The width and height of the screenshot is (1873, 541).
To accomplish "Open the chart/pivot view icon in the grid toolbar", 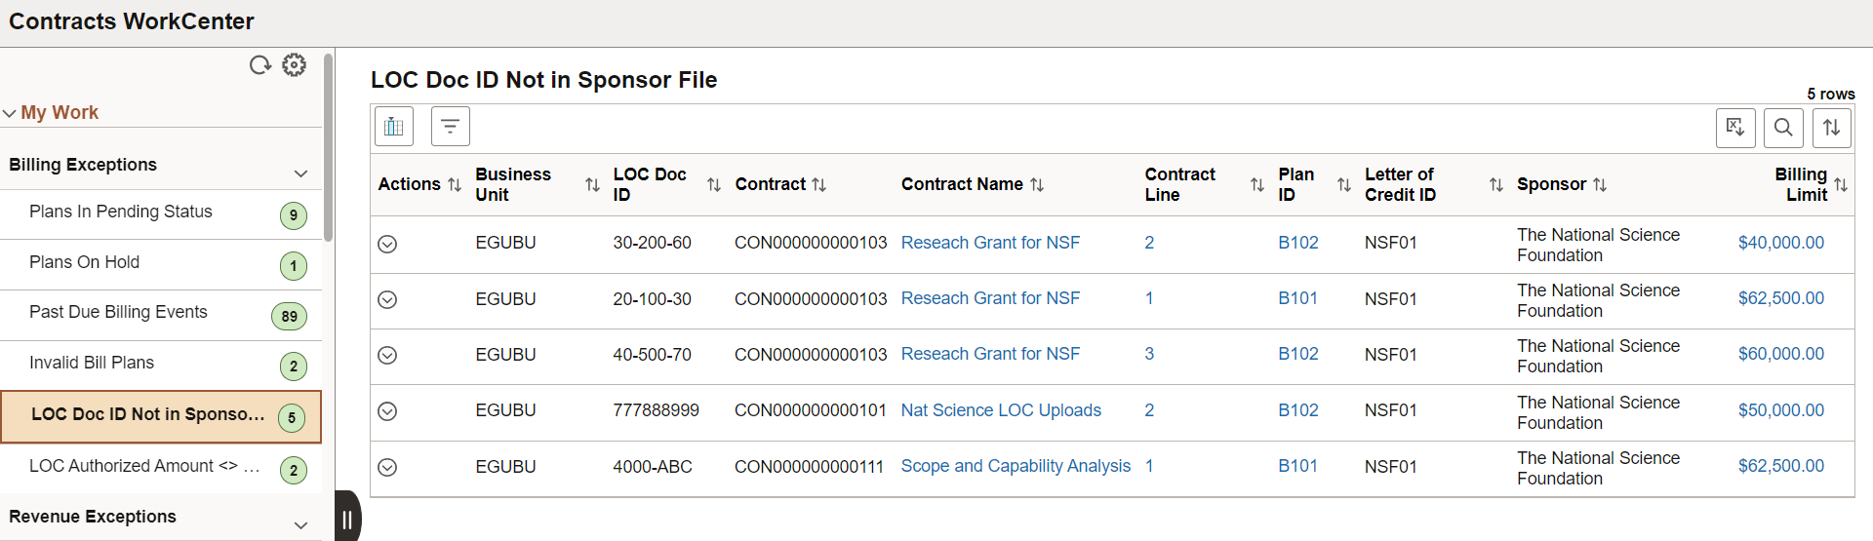I will 394,127.
